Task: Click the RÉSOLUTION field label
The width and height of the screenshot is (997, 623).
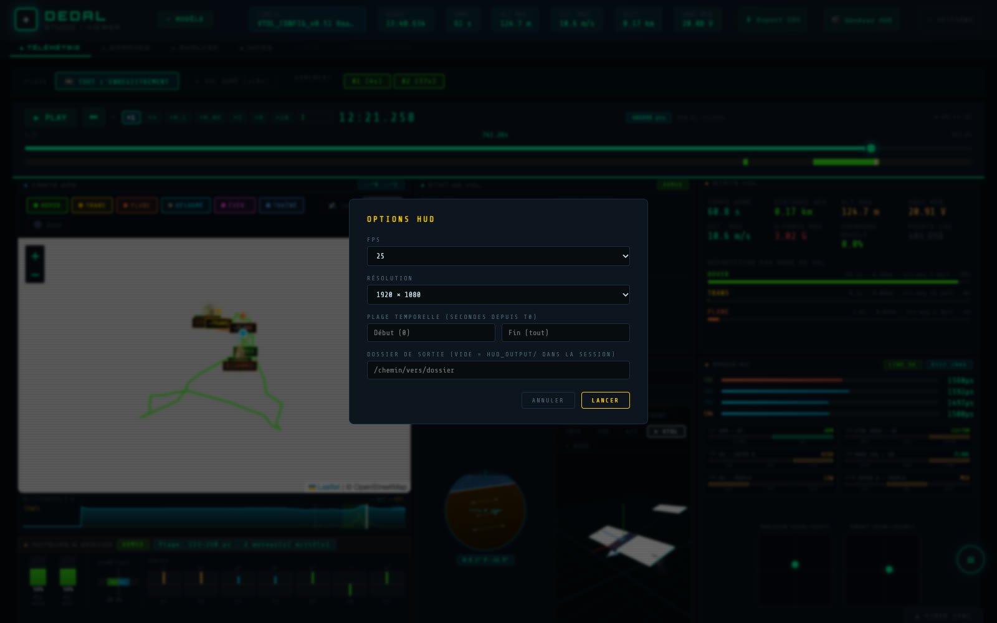Action: [x=389, y=278]
